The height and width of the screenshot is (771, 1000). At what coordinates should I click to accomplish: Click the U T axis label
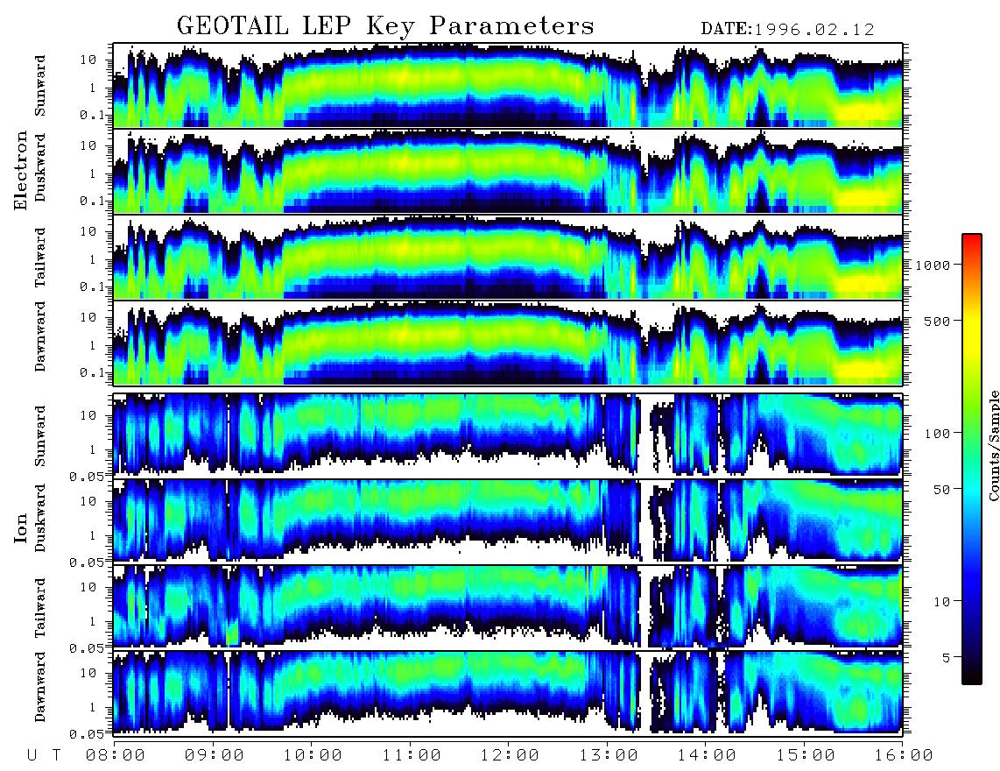click(x=45, y=755)
